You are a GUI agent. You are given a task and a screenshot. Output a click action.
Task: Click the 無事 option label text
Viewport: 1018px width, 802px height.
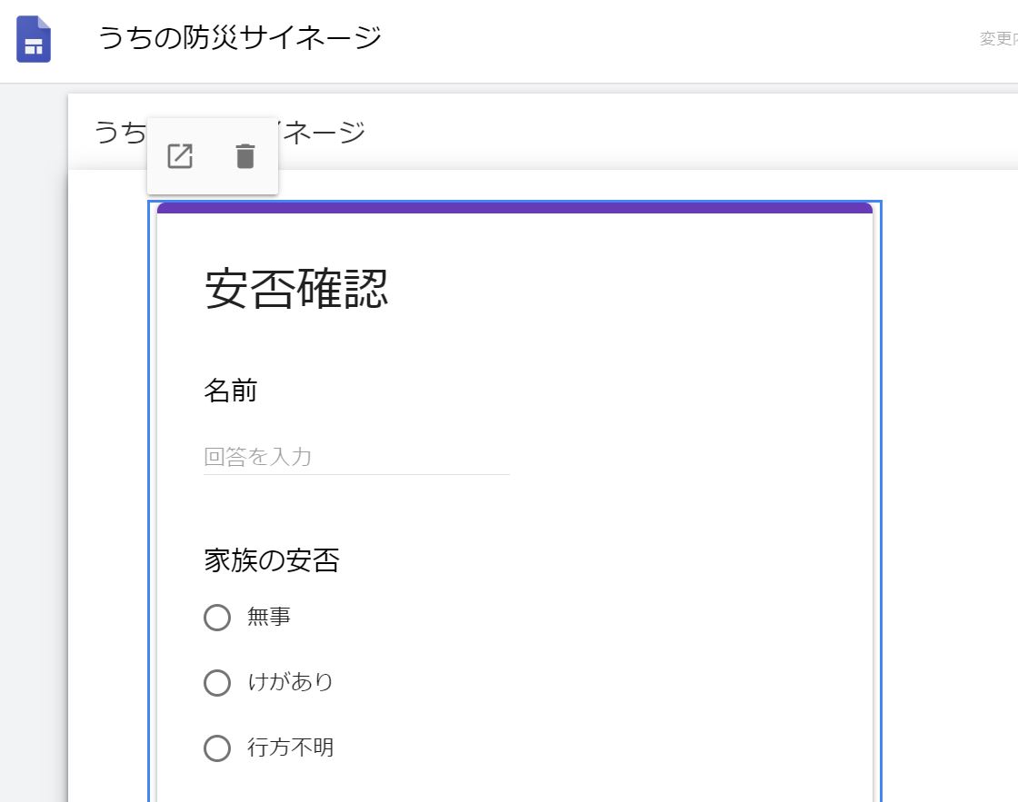tap(269, 618)
